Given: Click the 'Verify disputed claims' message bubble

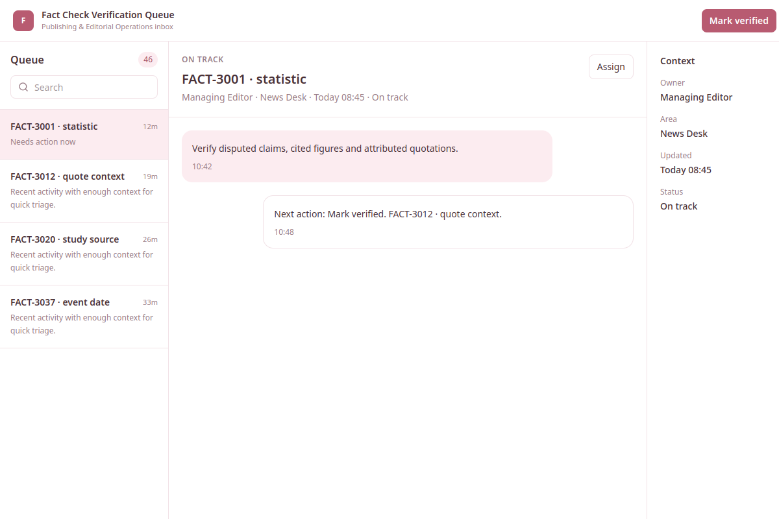Looking at the screenshot, I should (x=367, y=156).
